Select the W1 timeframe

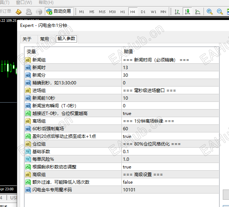(154, 12)
